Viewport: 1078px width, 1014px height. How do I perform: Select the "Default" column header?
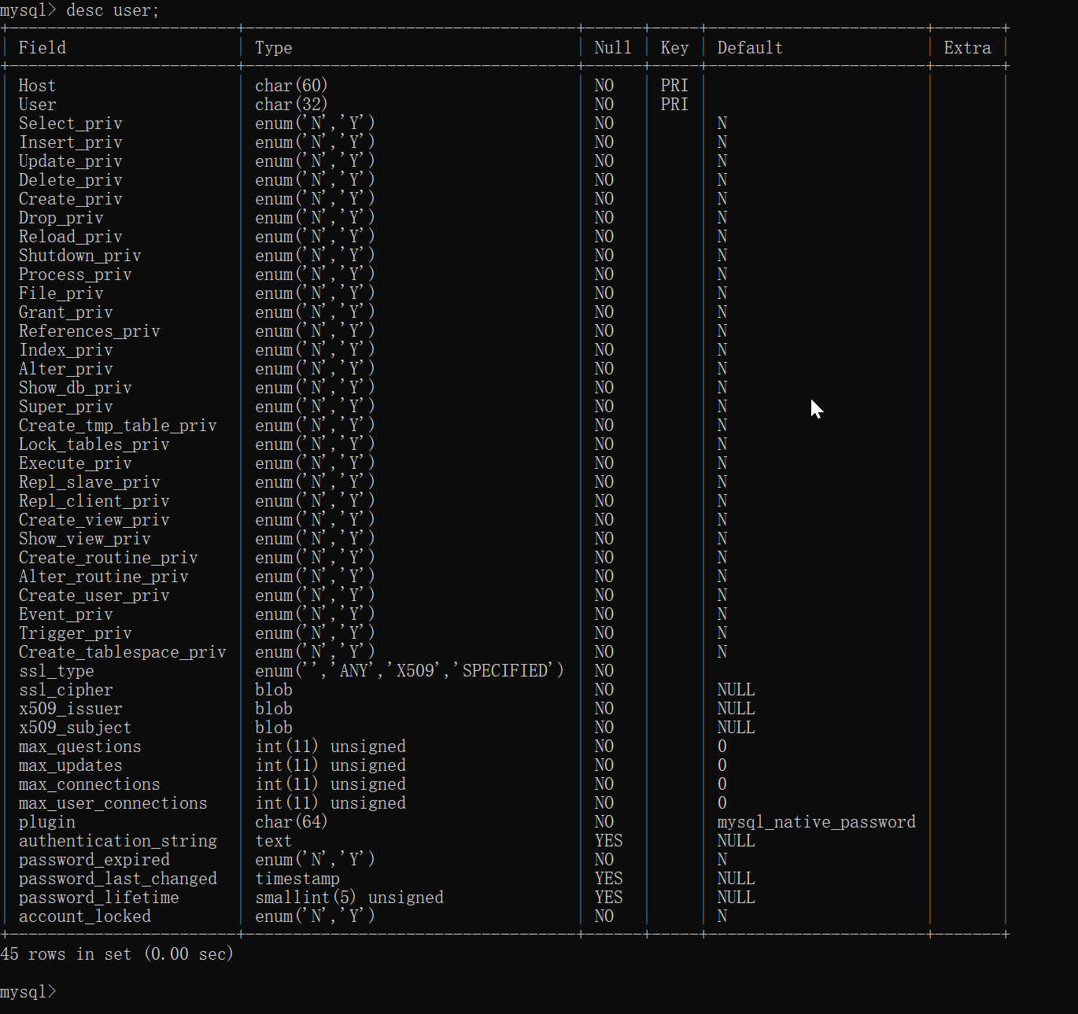750,48
